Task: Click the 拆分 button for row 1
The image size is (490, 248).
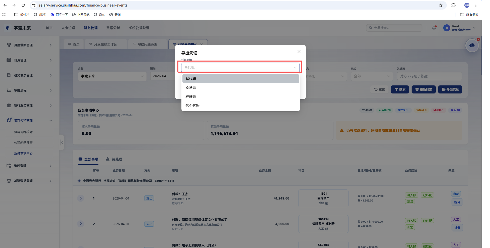Action: (457, 202)
